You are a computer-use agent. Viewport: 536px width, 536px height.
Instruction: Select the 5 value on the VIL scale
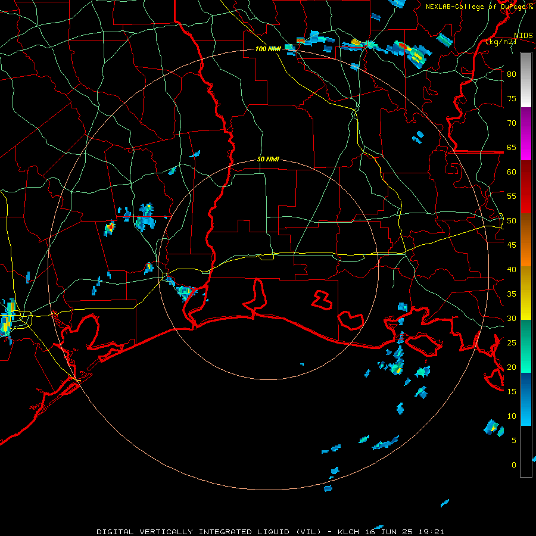click(x=514, y=441)
